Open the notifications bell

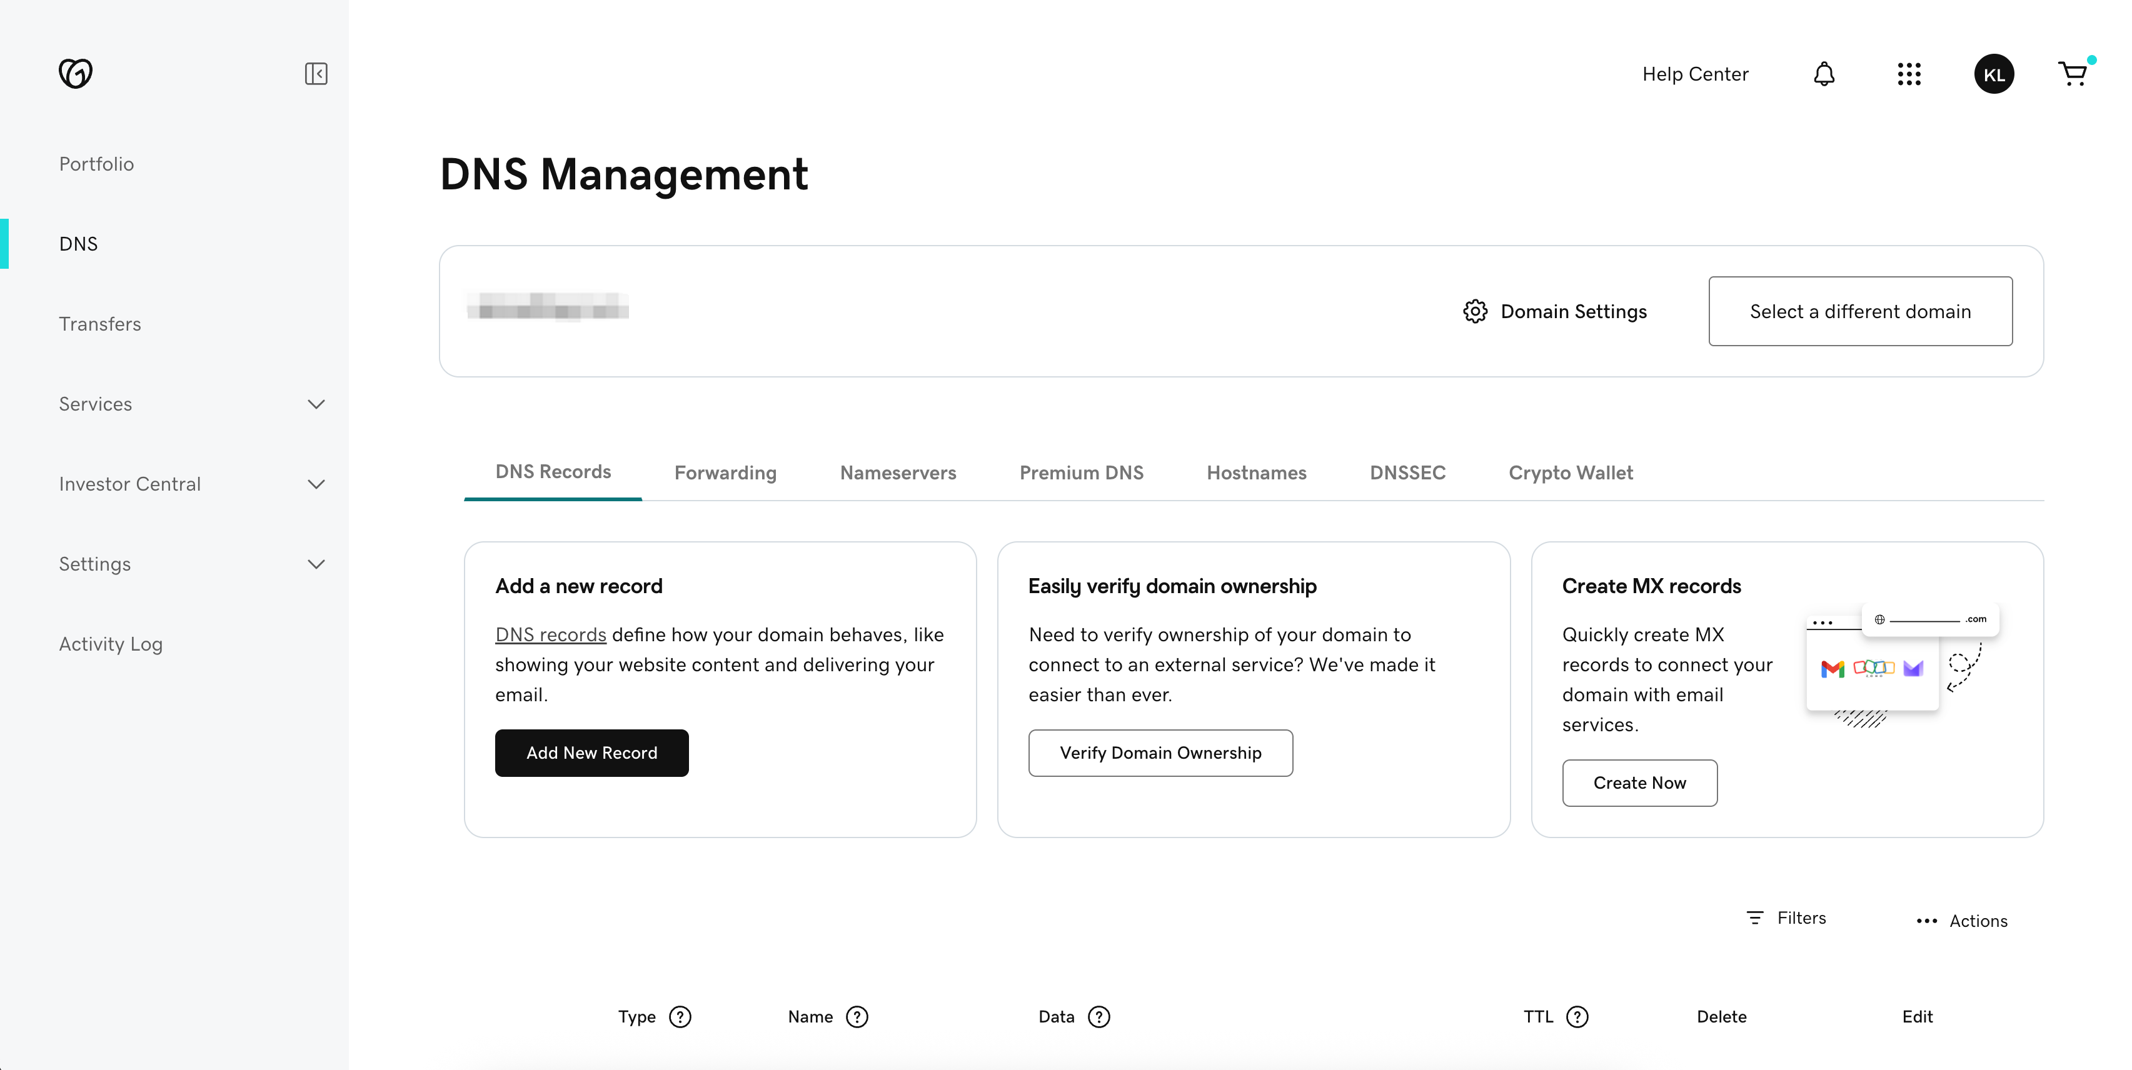tap(1824, 74)
